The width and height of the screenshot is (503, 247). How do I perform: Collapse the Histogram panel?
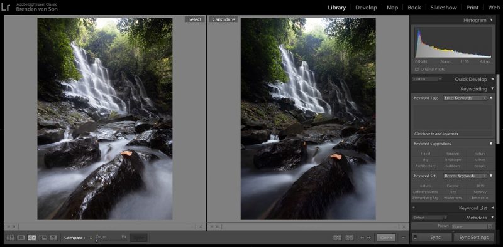tap(492, 20)
